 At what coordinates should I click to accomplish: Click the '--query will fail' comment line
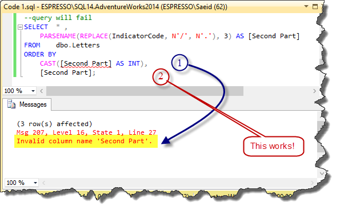click(58, 18)
